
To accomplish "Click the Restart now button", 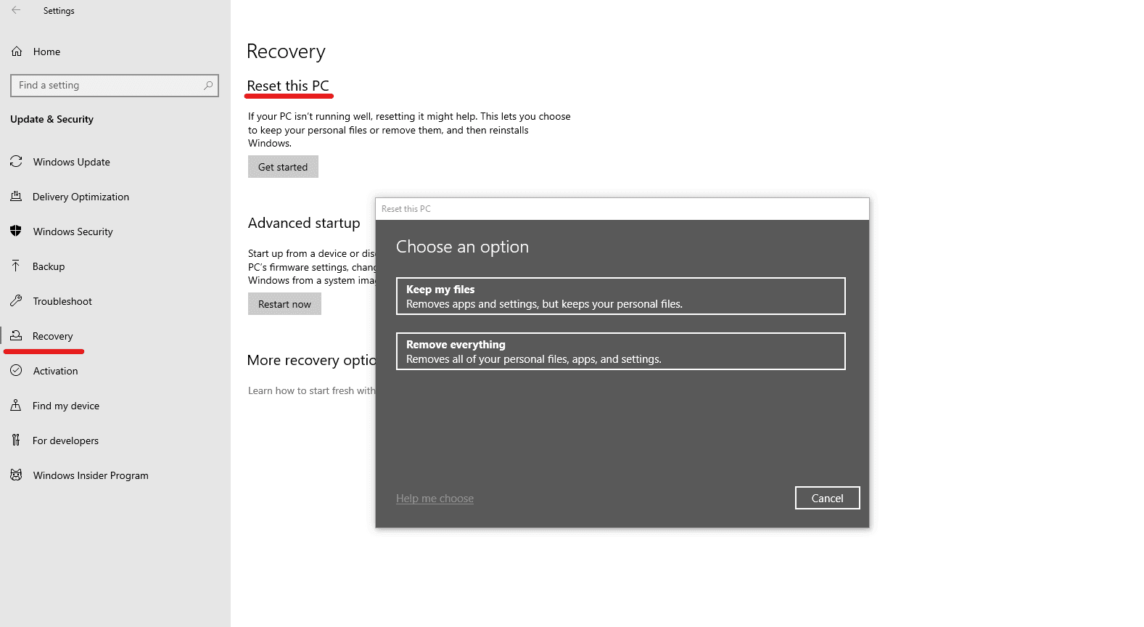I will (284, 304).
